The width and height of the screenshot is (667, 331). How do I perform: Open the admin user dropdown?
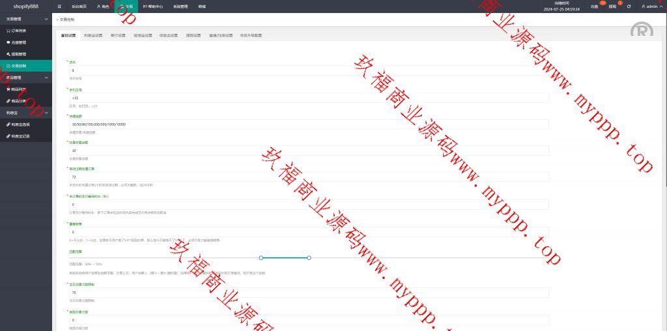pyautogui.click(x=651, y=7)
